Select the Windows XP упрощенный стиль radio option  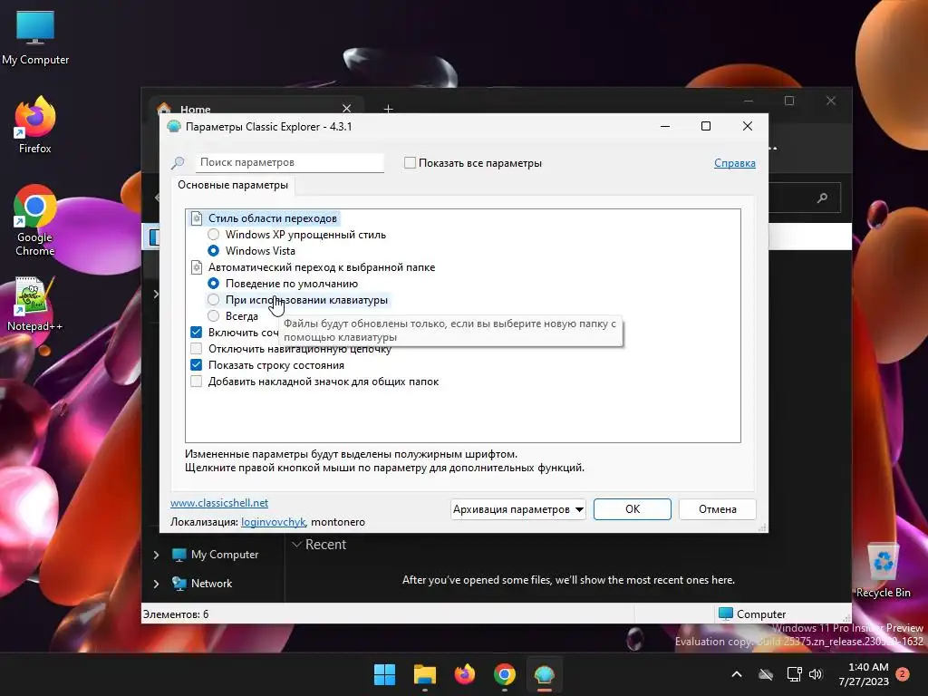[214, 235]
